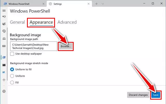Open Rendering laptop icon in sidebar
This screenshot has width=166, height=104.
pos(4,39)
